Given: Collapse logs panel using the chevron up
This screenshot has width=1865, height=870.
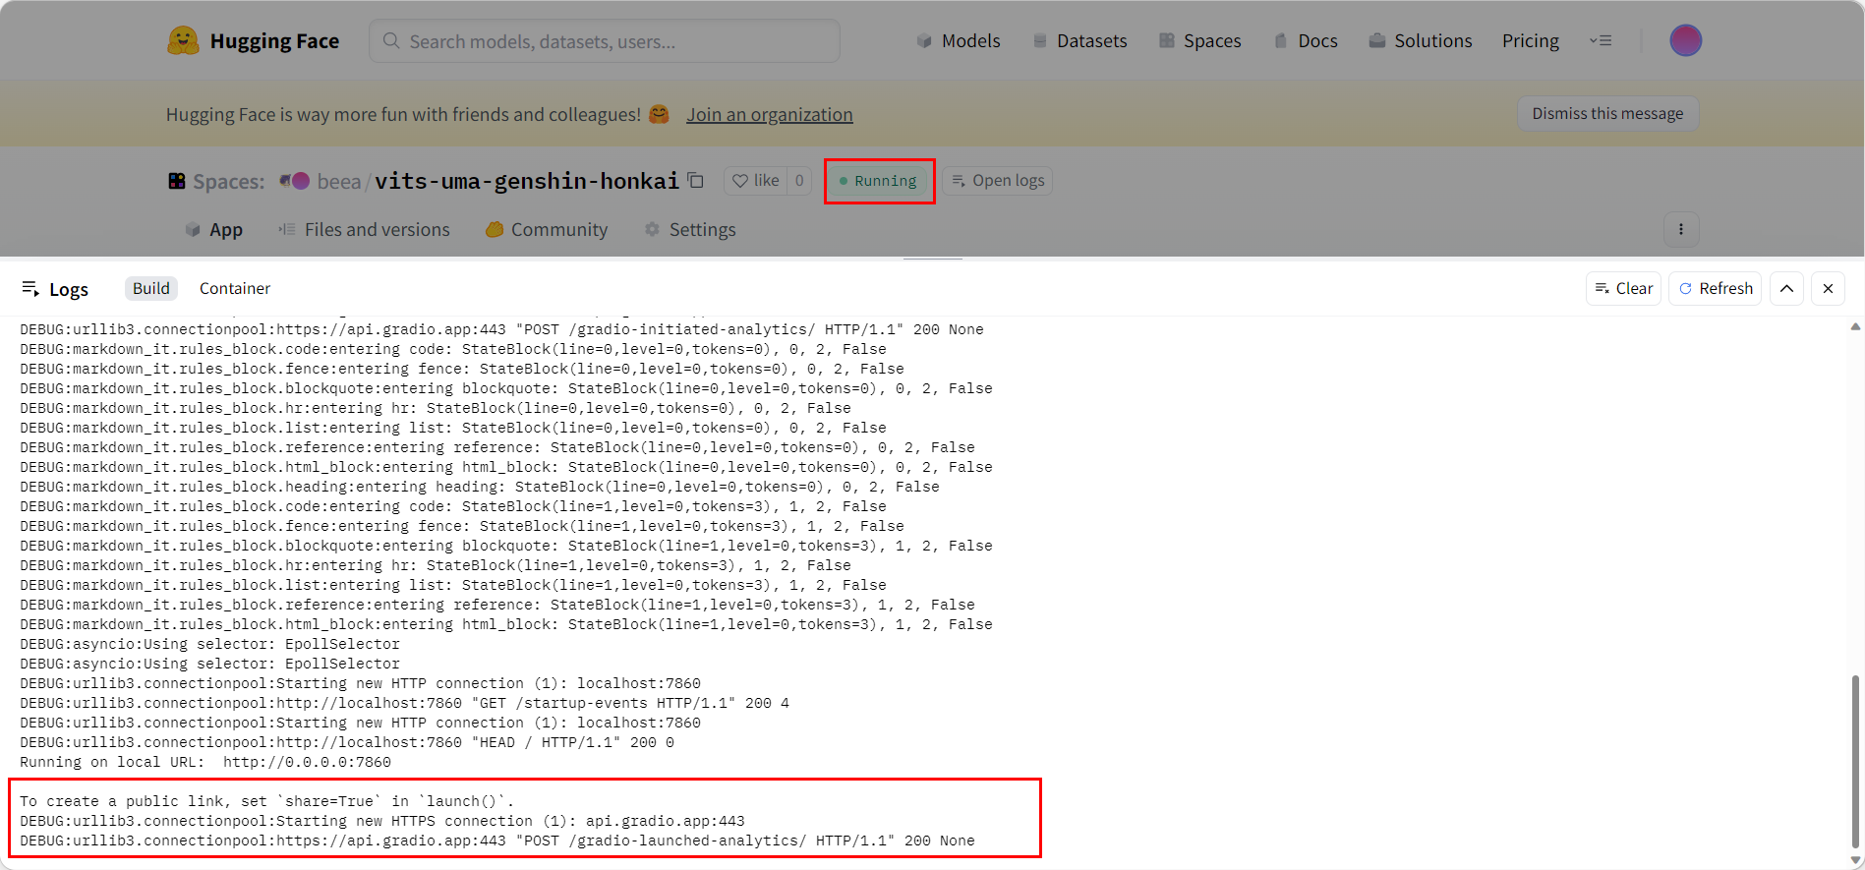Looking at the screenshot, I should point(1786,288).
